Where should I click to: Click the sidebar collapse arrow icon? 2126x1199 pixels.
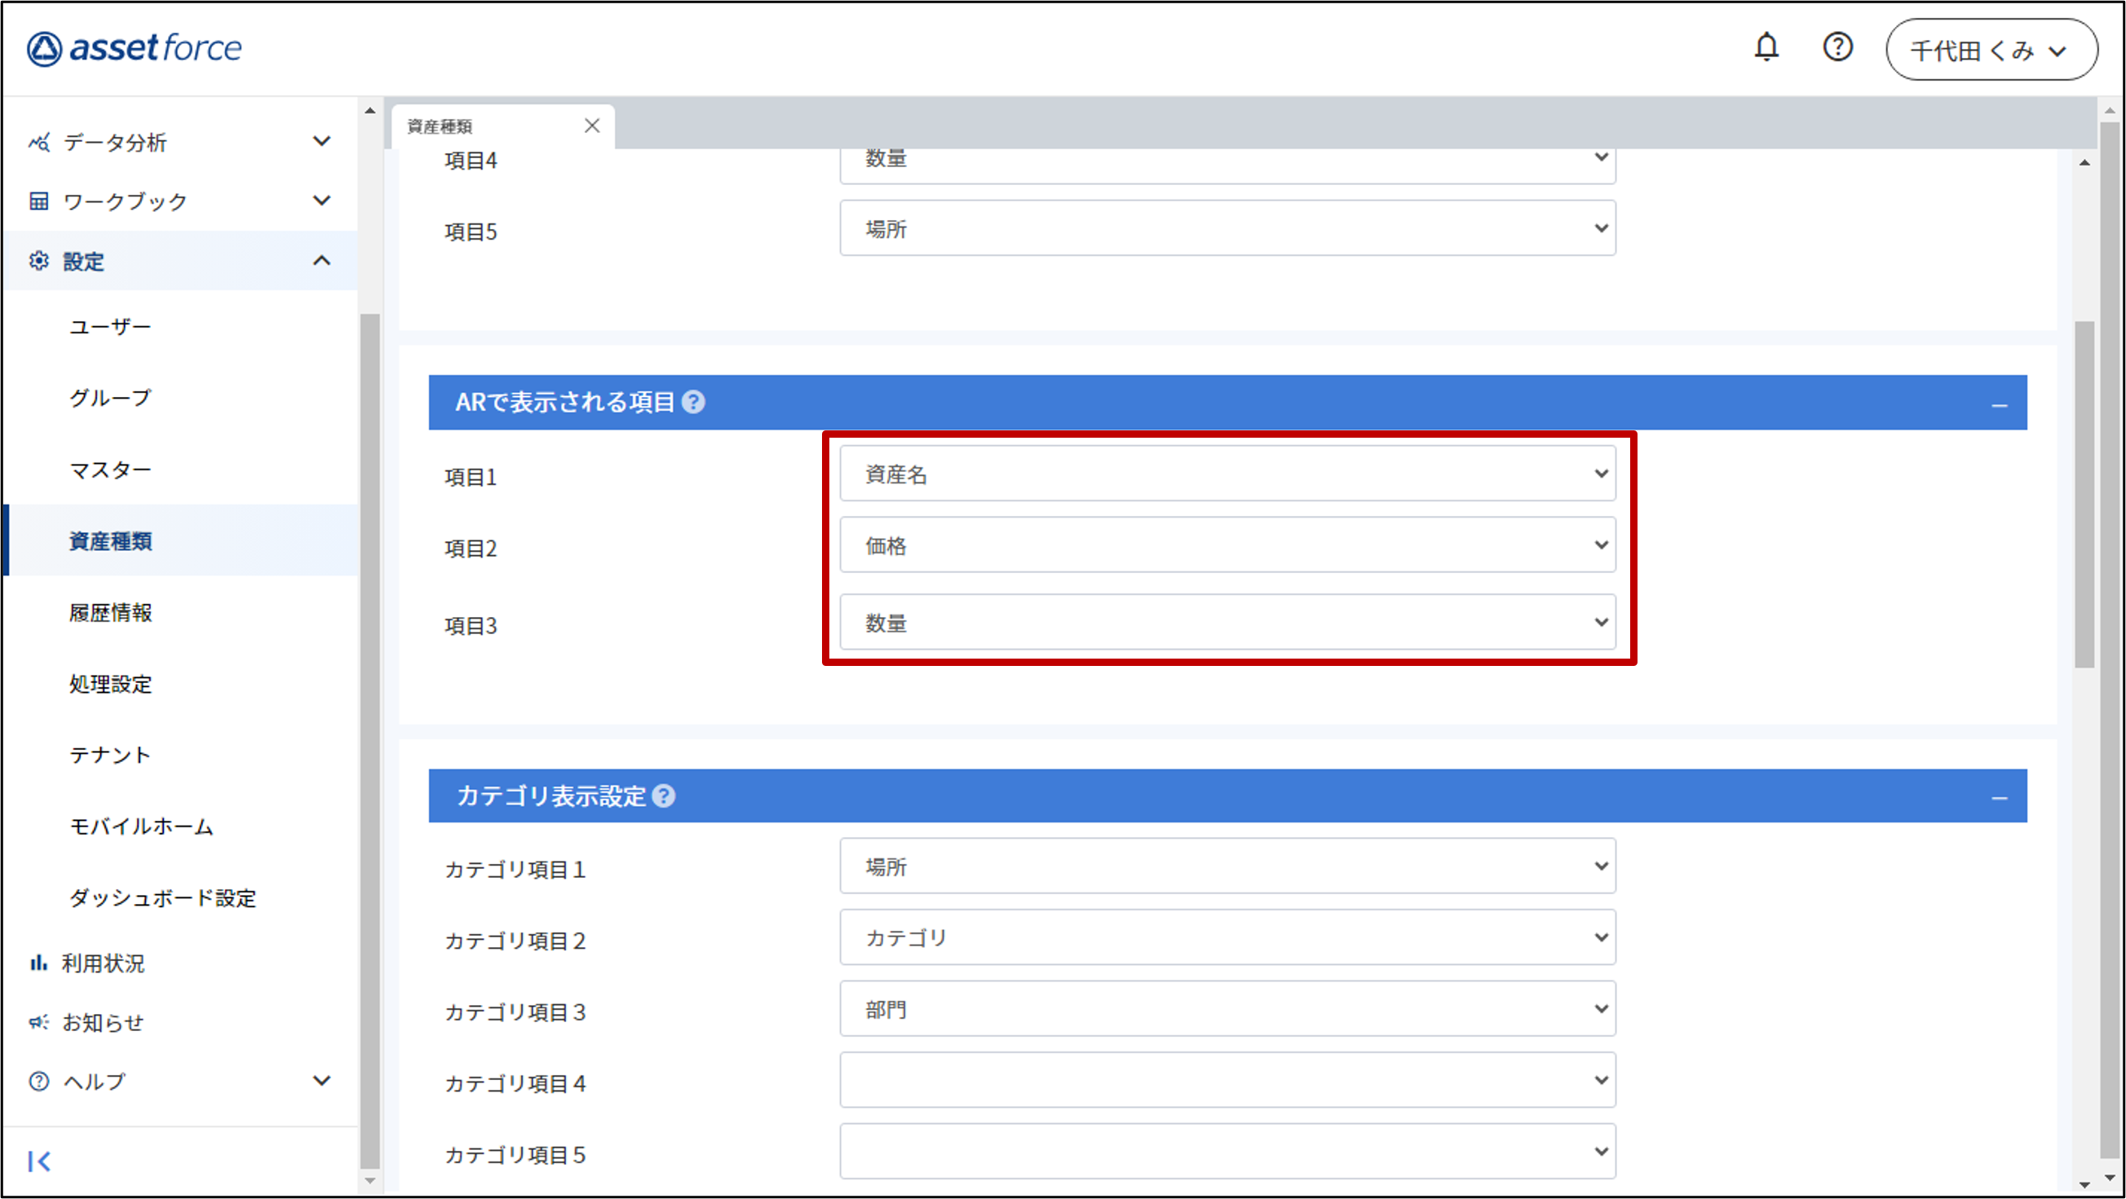(x=39, y=1161)
